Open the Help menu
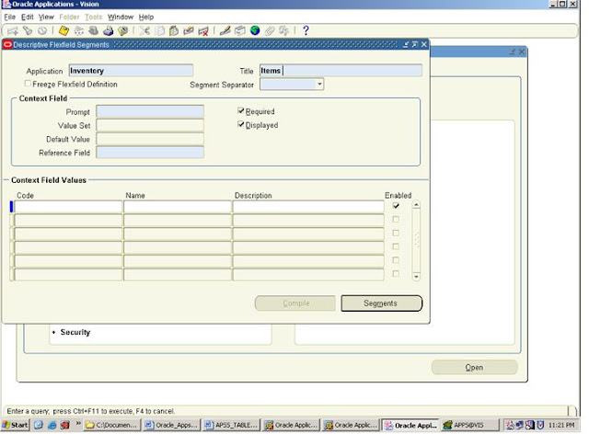 click(146, 17)
